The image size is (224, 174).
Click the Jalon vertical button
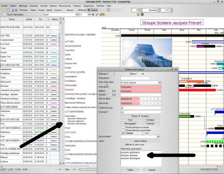coord(140,141)
